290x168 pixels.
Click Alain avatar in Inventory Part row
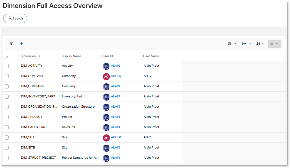coord(106,97)
